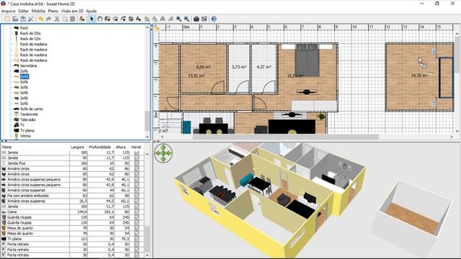Image resolution: width=461 pixels, height=259 pixels.
Task: Select Televisão in the catalog tree
Action: [27, 120]
